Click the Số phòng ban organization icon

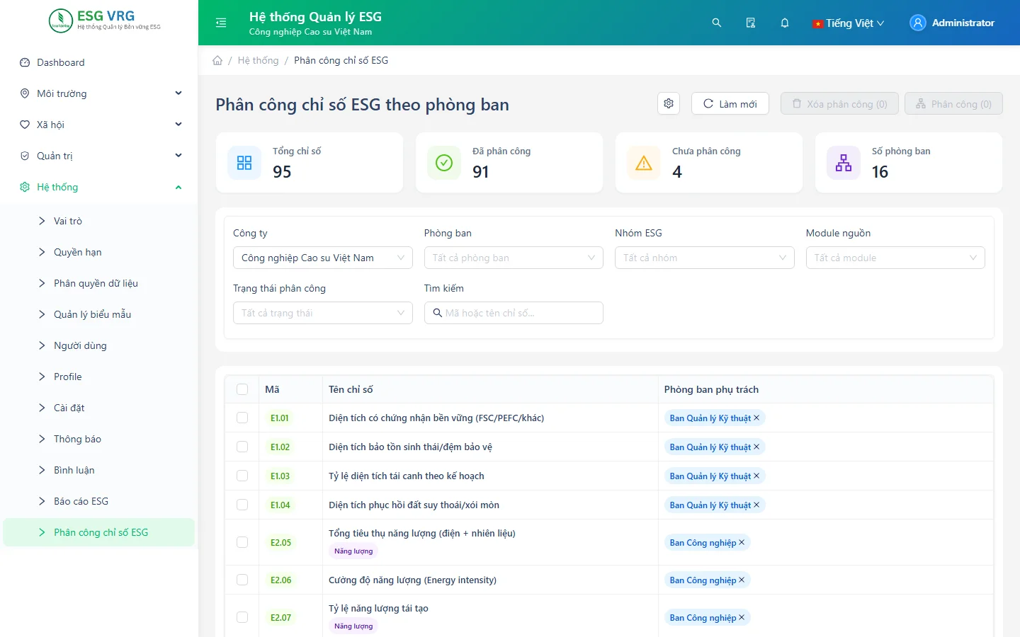click(x=844, y=163)
